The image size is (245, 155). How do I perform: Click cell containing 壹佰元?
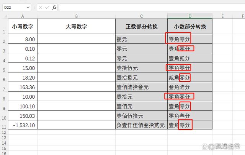pyautogui.click(x=142, y=106)
